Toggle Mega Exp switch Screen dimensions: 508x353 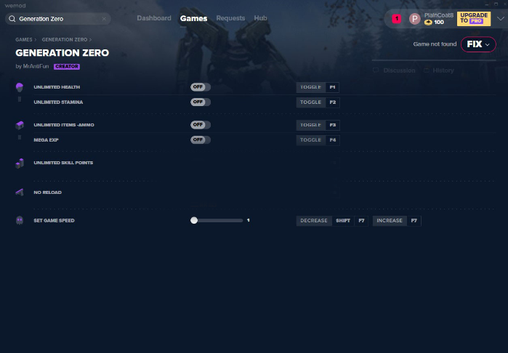[x=201, y=140]
